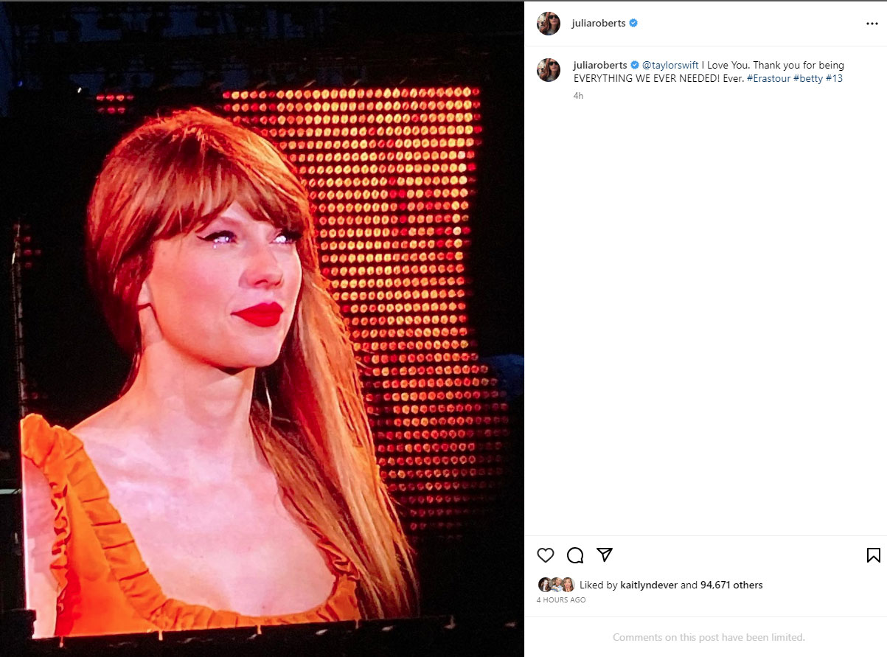887x657 pixels.
Task: Click the profile avatar in the post header
Action: [549, 24]
